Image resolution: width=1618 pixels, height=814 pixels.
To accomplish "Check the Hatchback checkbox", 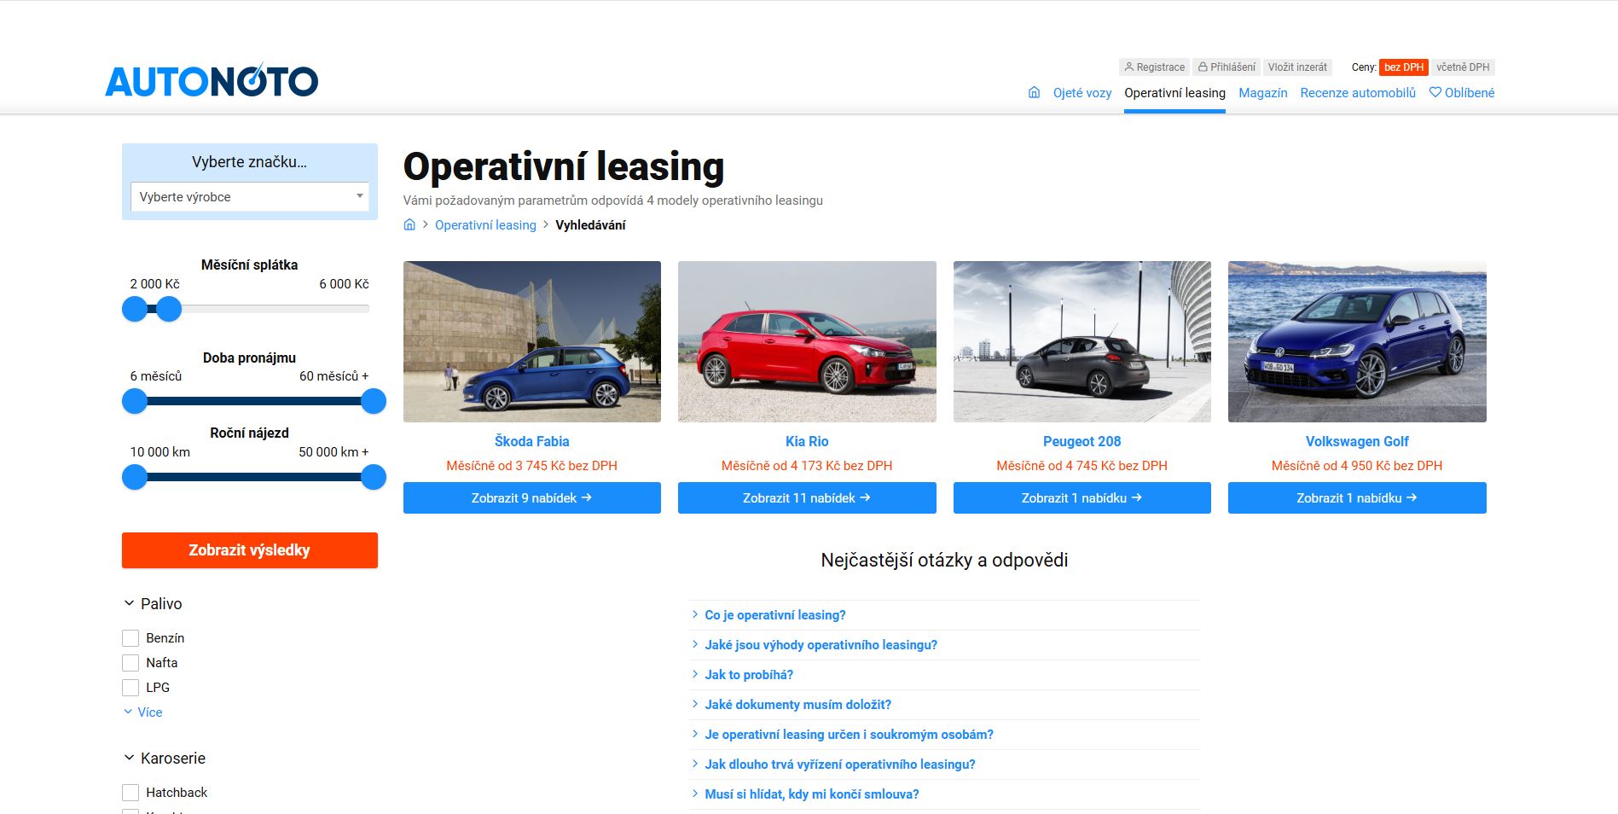I will pos(130,793).
